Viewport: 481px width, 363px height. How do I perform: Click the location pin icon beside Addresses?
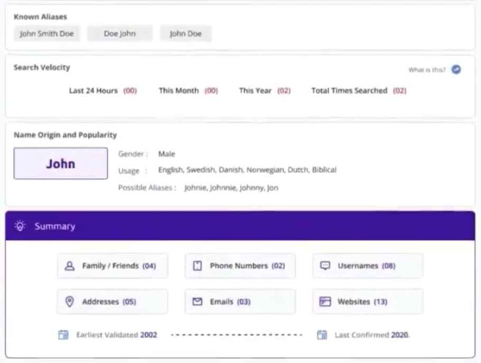pos(69,302)
